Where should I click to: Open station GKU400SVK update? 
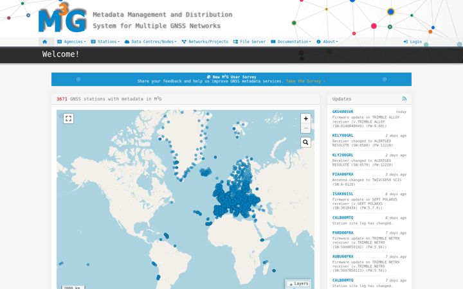(343, 112)
